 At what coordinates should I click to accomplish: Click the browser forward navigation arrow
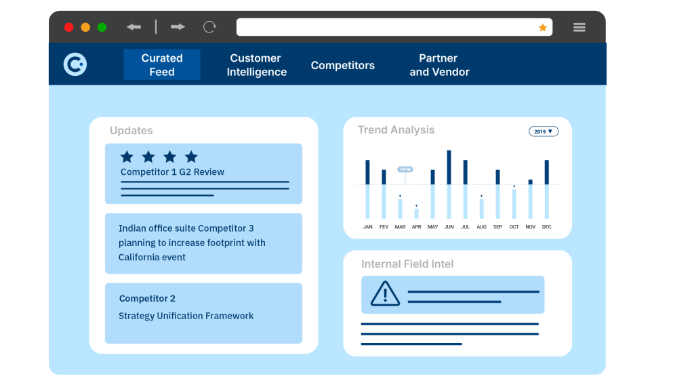tap(178, 26)
